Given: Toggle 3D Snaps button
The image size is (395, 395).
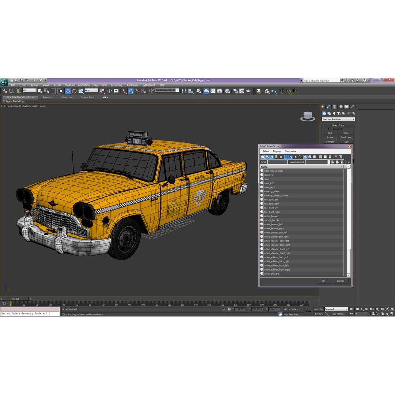Looking at the screenshot, I should 124,91.
